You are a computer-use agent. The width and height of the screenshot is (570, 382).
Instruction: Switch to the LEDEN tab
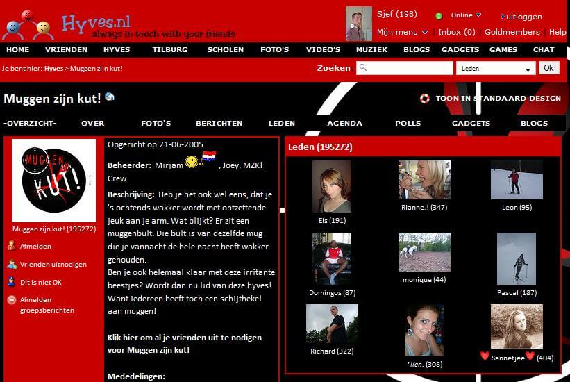(282, 123)
